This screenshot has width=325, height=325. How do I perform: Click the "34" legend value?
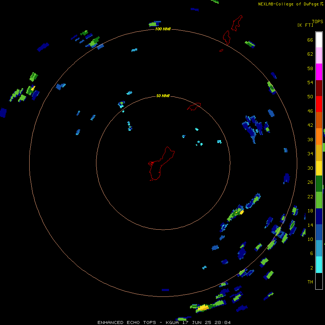pos(310,154)
